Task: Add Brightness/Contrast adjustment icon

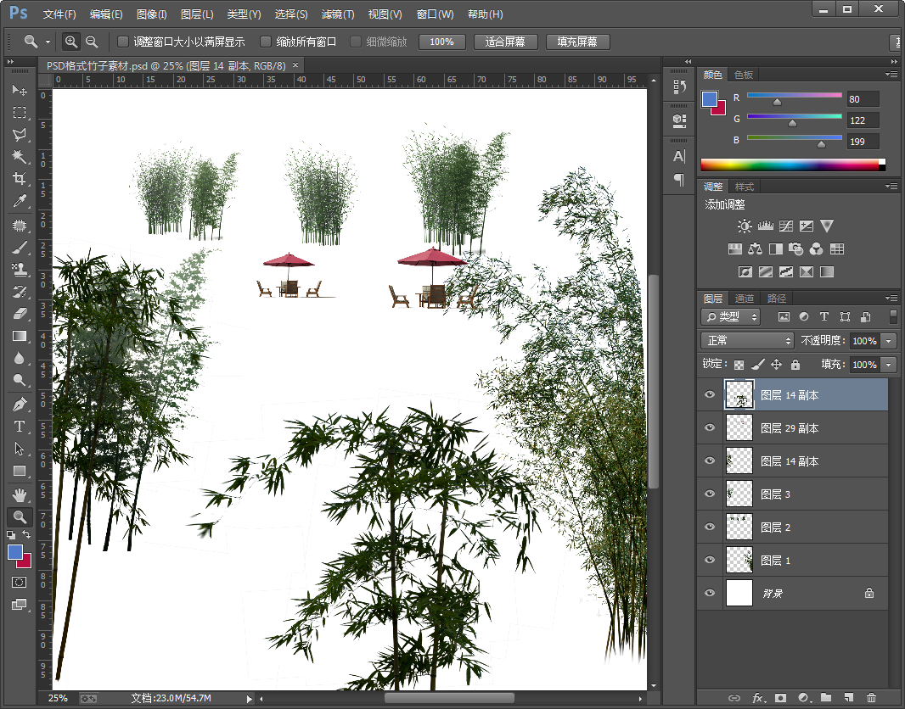Action: point(745,226)
